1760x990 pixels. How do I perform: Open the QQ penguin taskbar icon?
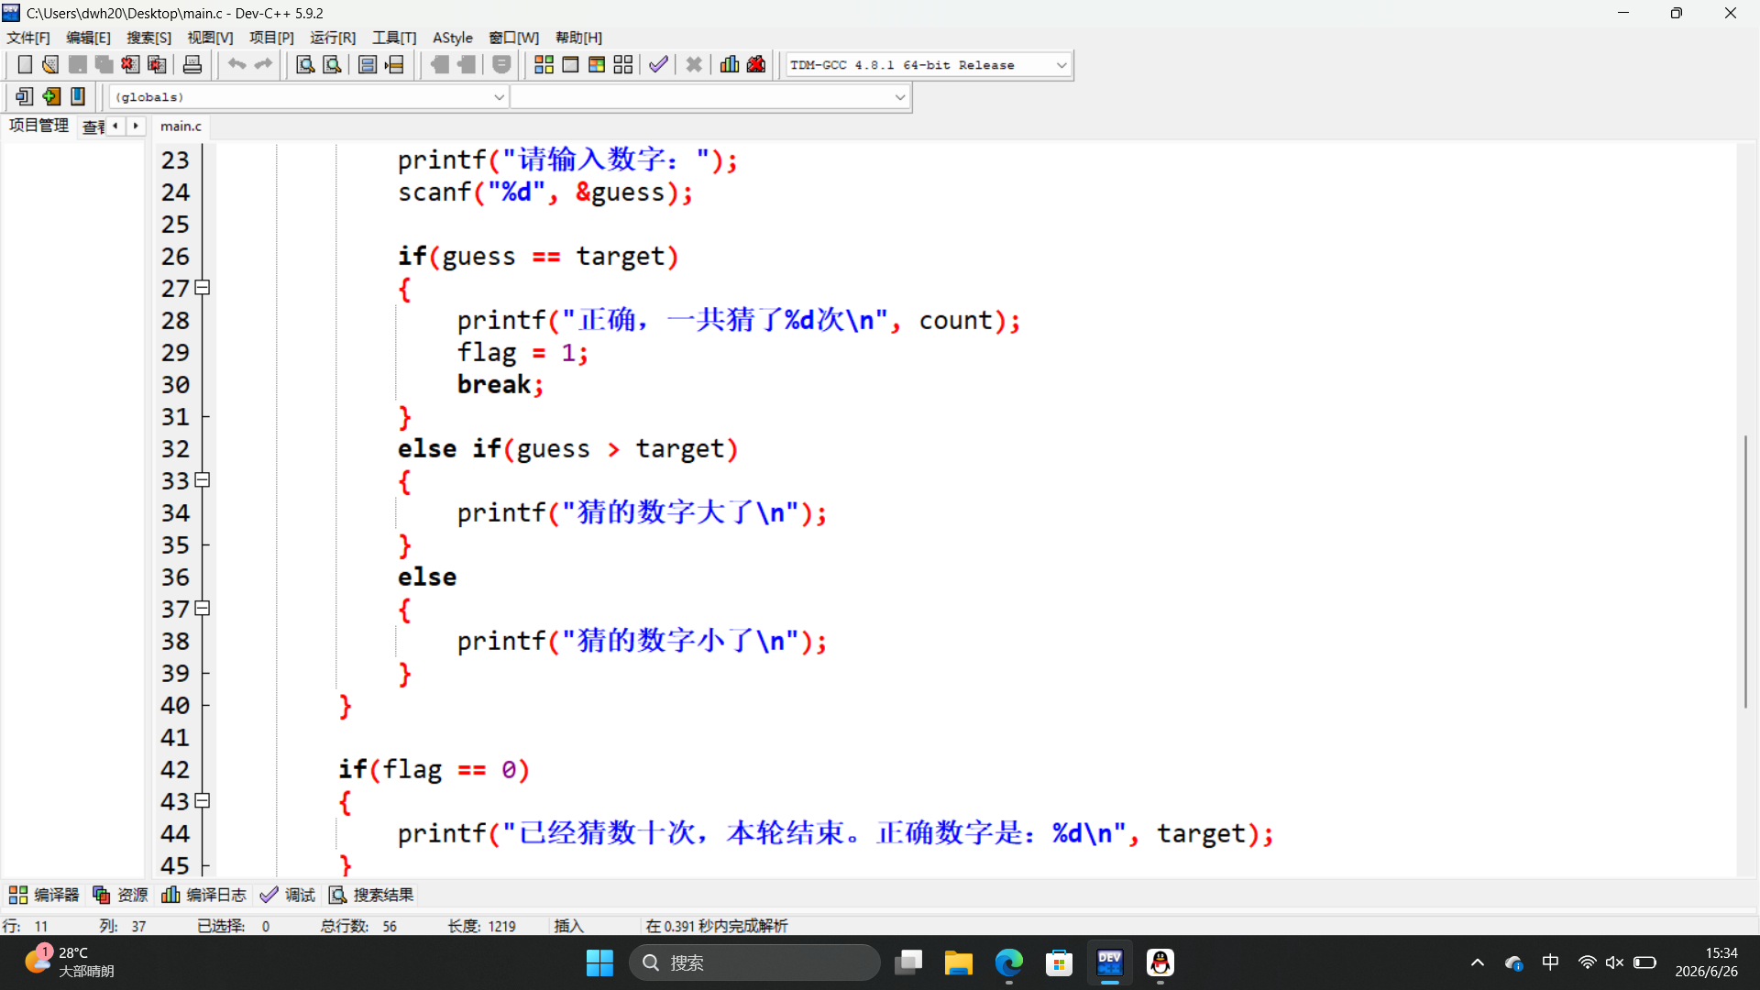coord(1160,962)
